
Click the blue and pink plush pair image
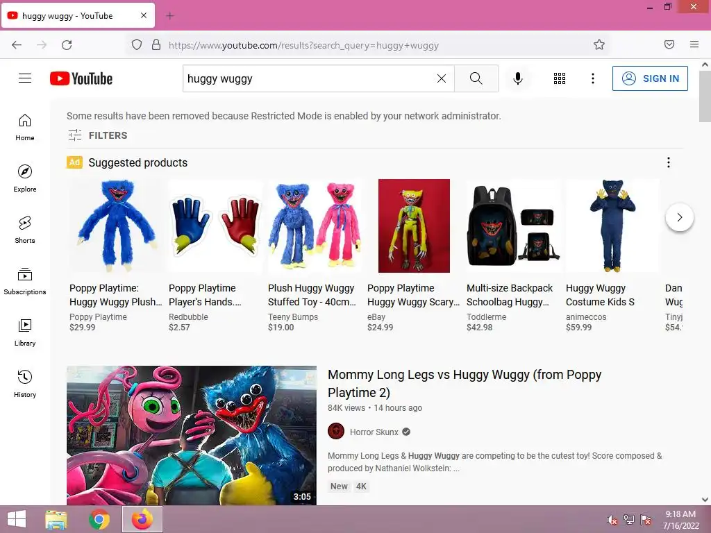point(315,226)
